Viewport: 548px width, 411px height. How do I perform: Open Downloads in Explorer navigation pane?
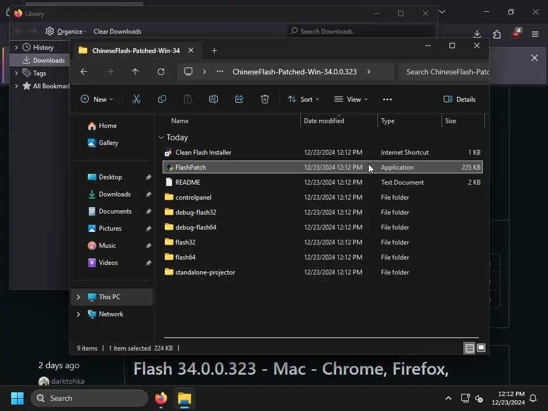click(x=109, y=194)
